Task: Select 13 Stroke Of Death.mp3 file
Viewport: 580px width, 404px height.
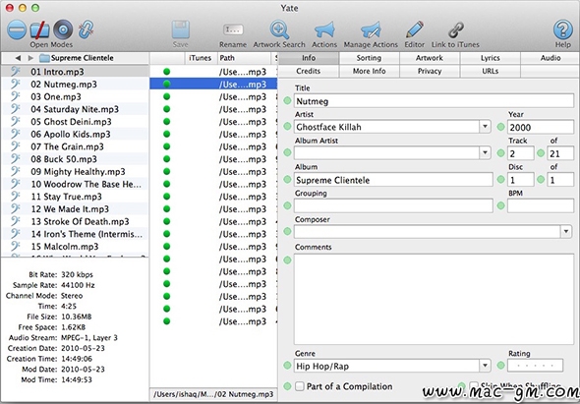Action: [75, 221]
